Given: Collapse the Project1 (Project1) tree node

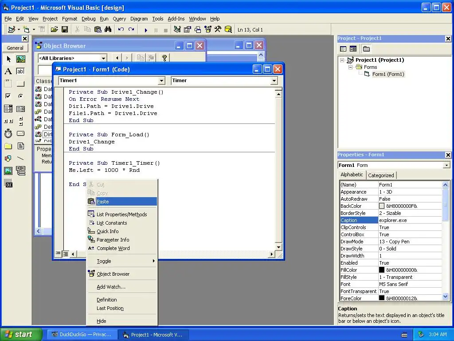Looking at the screenshot, I should [x=342, y=60].
